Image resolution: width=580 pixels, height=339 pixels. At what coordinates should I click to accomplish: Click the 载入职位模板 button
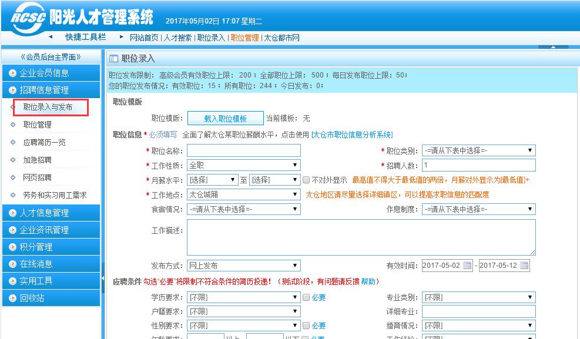point(224,118)
